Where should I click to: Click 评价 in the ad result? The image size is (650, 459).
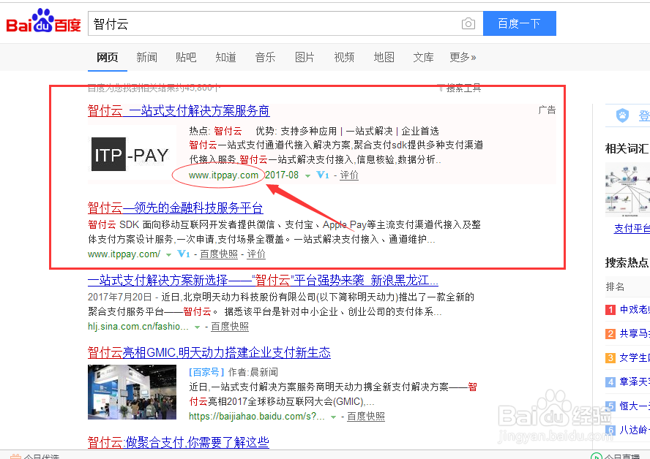[349, 175]
